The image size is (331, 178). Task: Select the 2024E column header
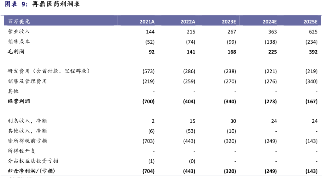pyautogui.click(x=269, y=22)
